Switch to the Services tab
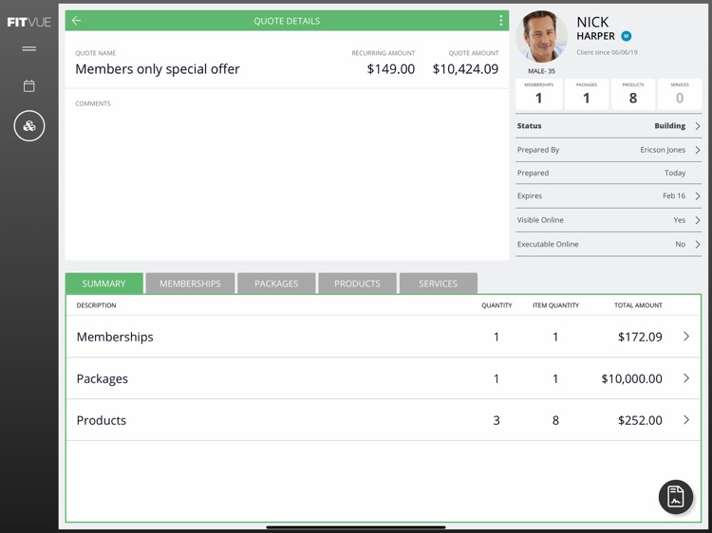Image resolution: width=712 pixels, height=533 pixels. tap(439, 284)
